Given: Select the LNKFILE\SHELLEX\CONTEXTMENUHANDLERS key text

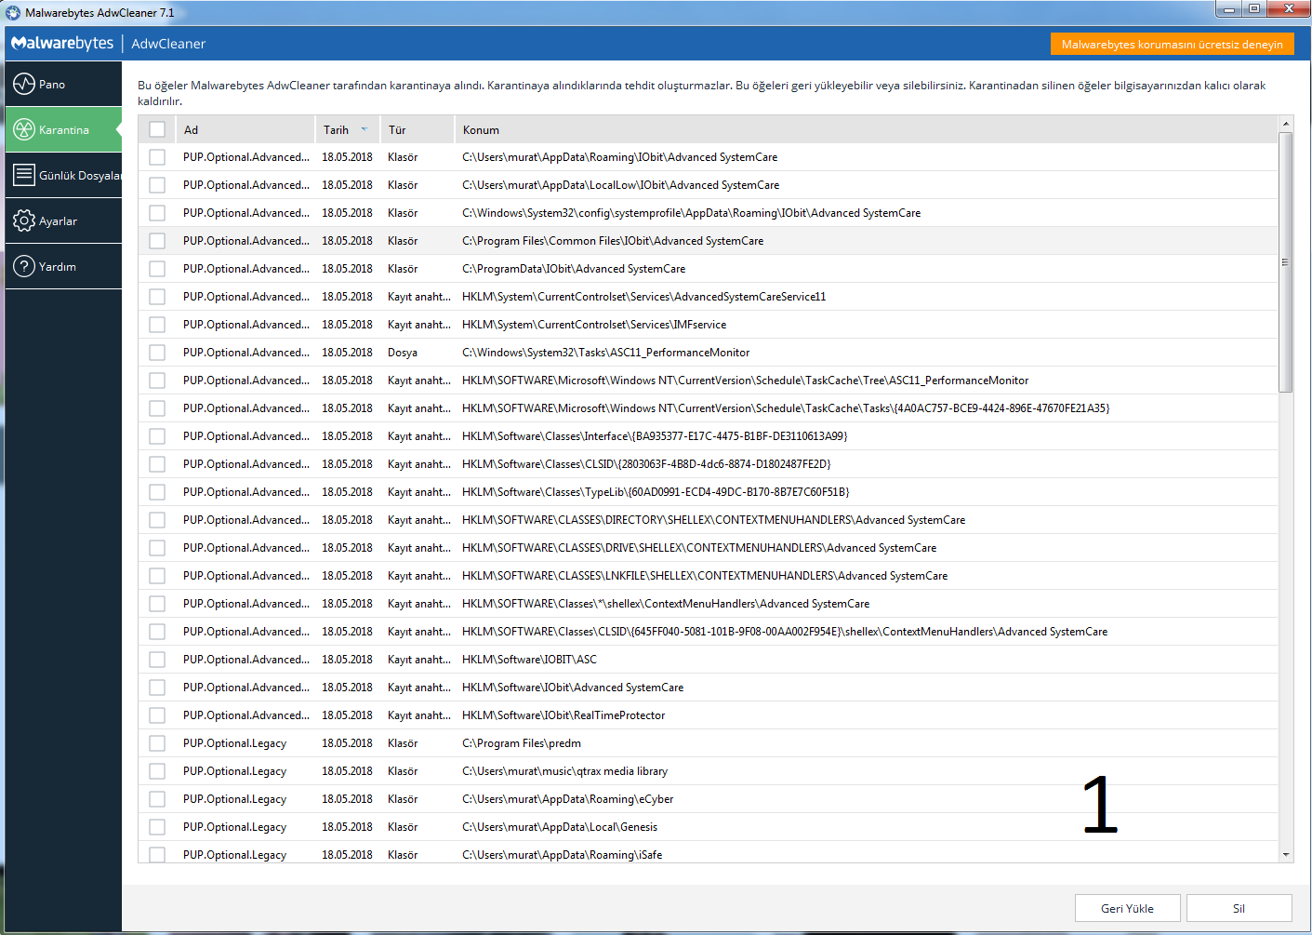Looking at the screenshot, I should click(x=705, y=576).
